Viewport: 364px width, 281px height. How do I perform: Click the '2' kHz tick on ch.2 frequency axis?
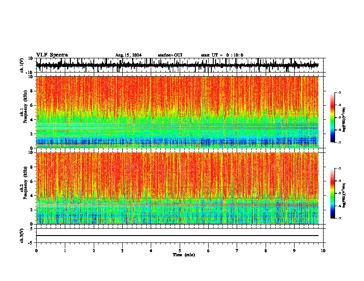point(32,210)
